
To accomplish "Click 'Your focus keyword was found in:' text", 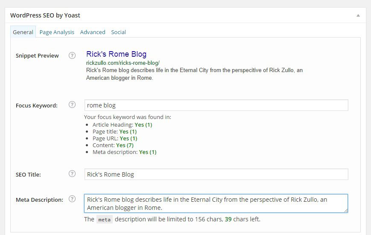I will [x=128, y=117].
